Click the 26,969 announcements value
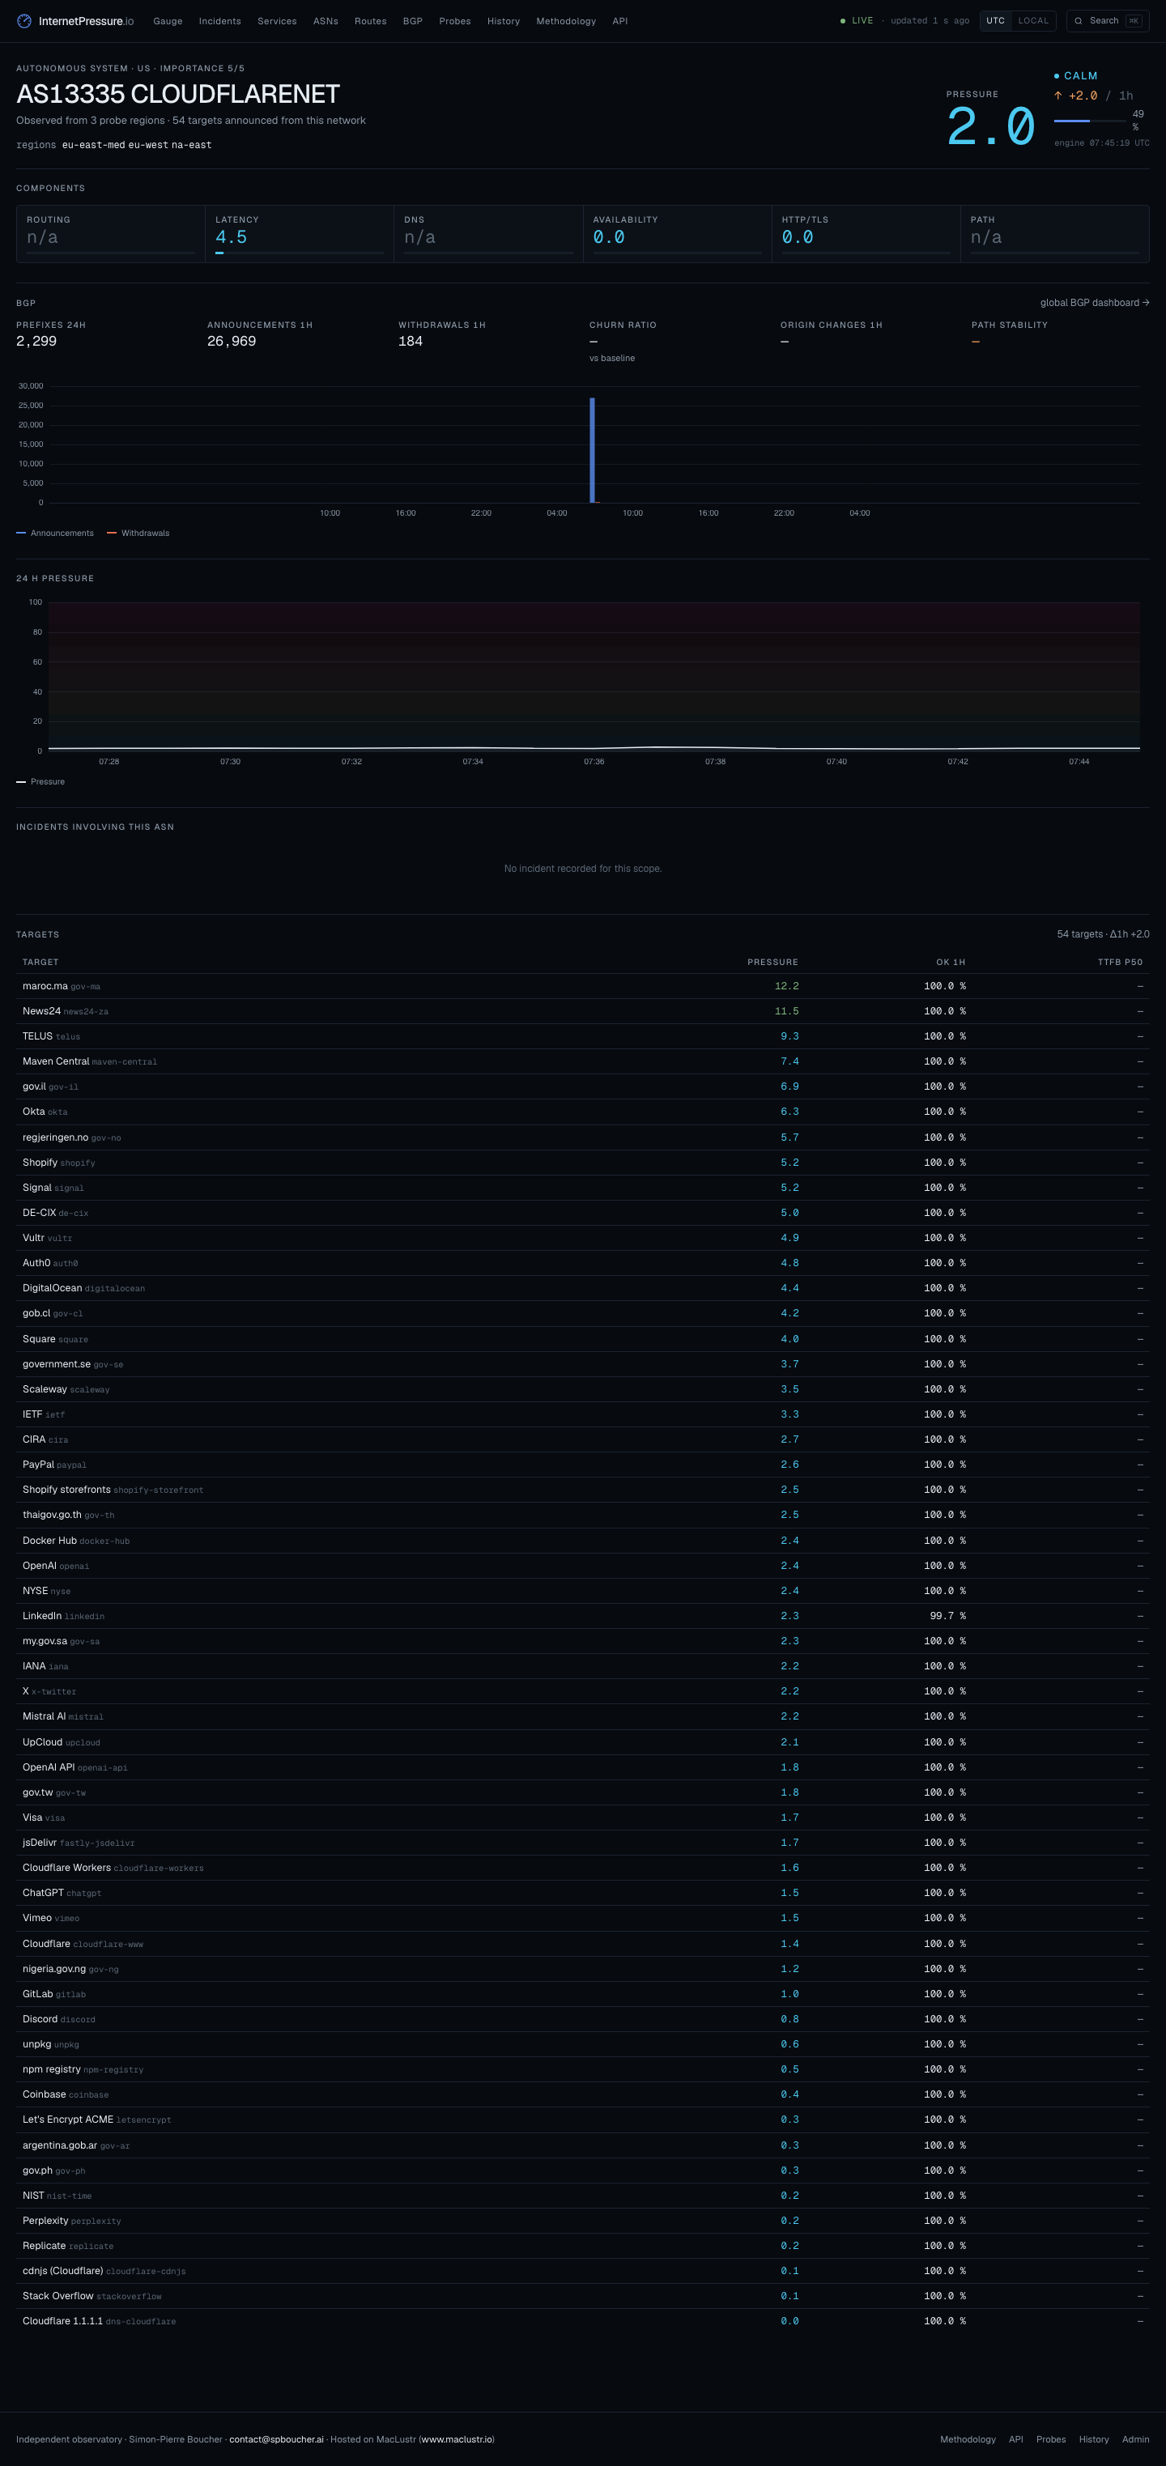 click(x=232, y=341)
